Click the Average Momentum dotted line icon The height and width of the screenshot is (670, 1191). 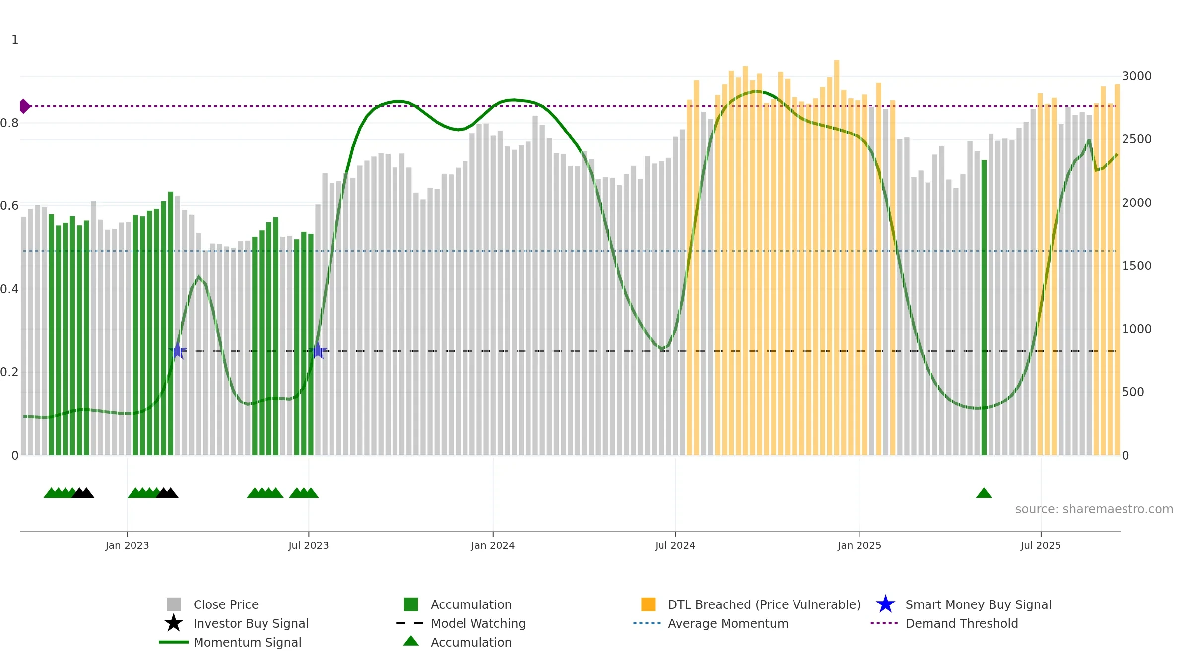(x=647, y=623)
